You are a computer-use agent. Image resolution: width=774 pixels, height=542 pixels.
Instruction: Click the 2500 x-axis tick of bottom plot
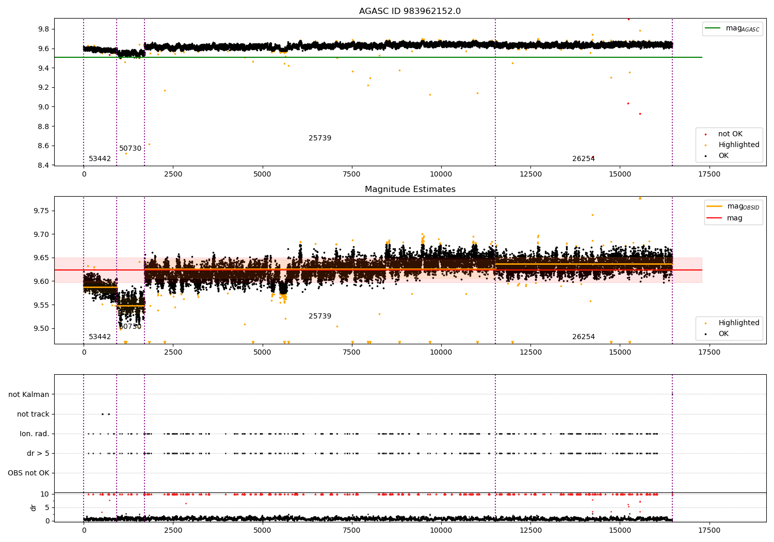point(173,531)
